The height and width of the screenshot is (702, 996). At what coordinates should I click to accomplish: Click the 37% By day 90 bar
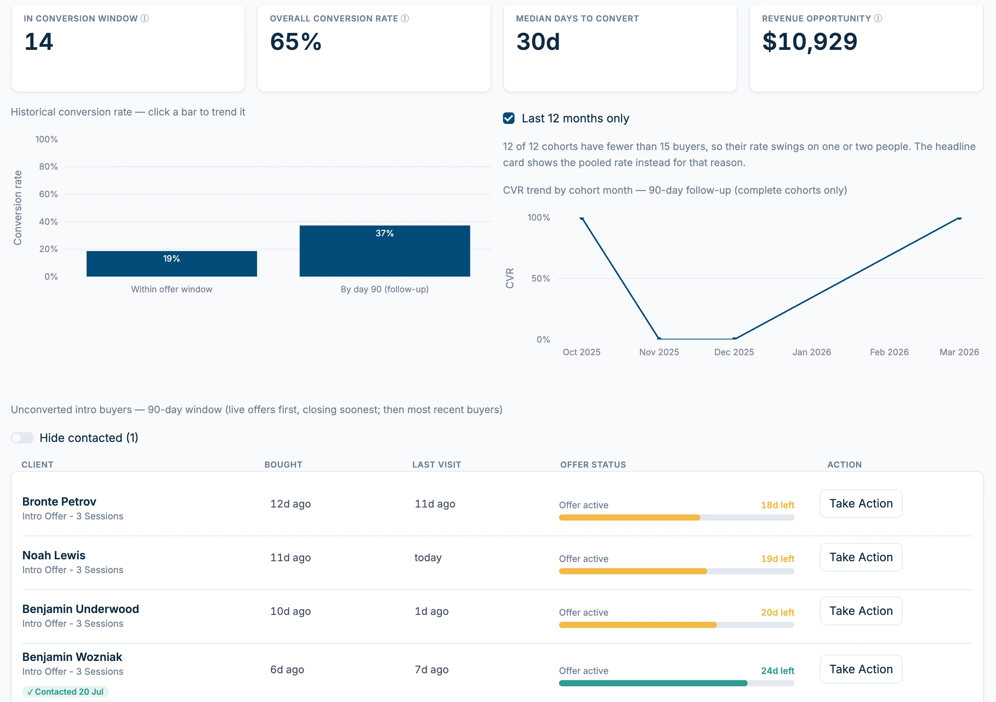385,251
